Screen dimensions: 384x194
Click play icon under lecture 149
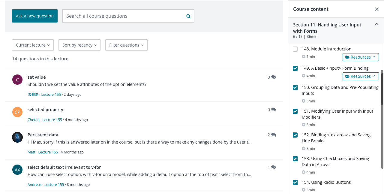304,76
